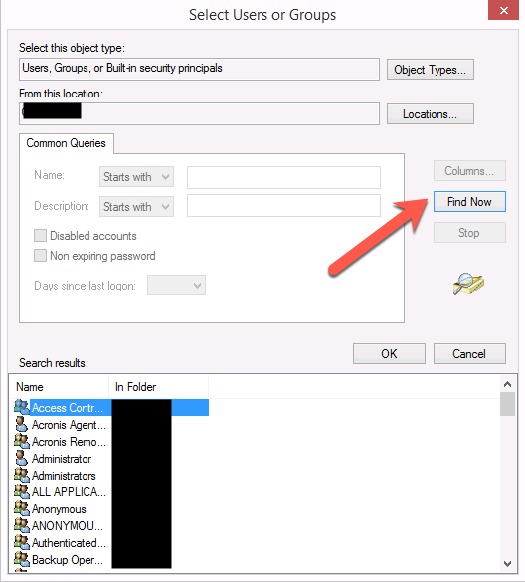Screen dimensions: 525x582
Task: Click the Administrator user icon
Action: pyautogui.click(x=22, y=458)
